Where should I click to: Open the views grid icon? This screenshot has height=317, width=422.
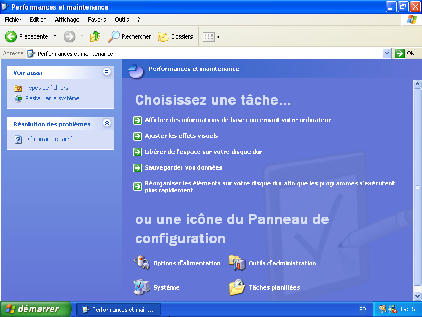coord(208,36)
